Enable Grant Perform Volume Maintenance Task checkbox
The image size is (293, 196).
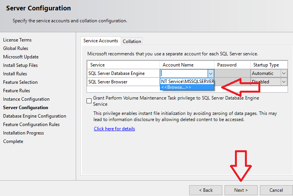(x=89, y=101)
